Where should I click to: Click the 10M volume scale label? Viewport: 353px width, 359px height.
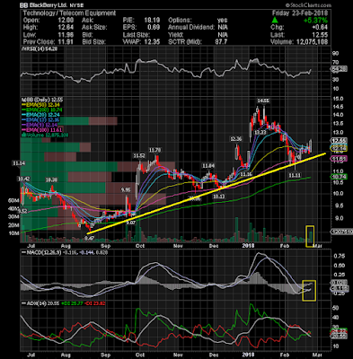click(13, 232)
